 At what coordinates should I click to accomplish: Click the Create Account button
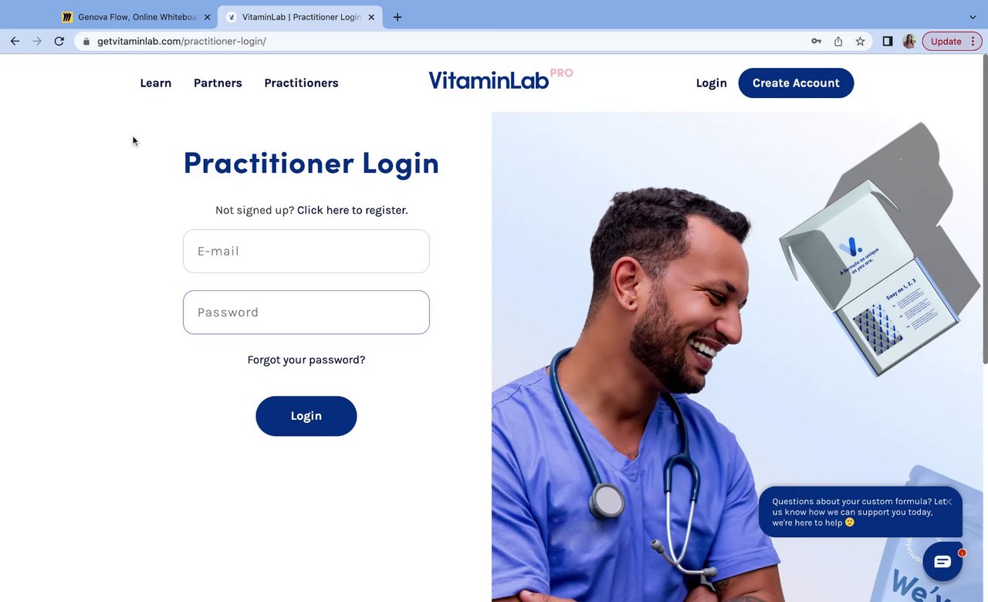(796, 83)
